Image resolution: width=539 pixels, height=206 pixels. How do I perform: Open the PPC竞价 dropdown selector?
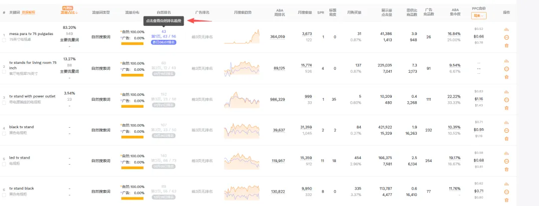click(479, 15)
